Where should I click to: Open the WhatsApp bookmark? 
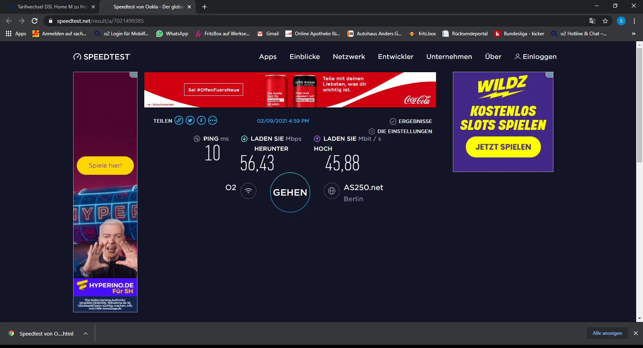172,34
